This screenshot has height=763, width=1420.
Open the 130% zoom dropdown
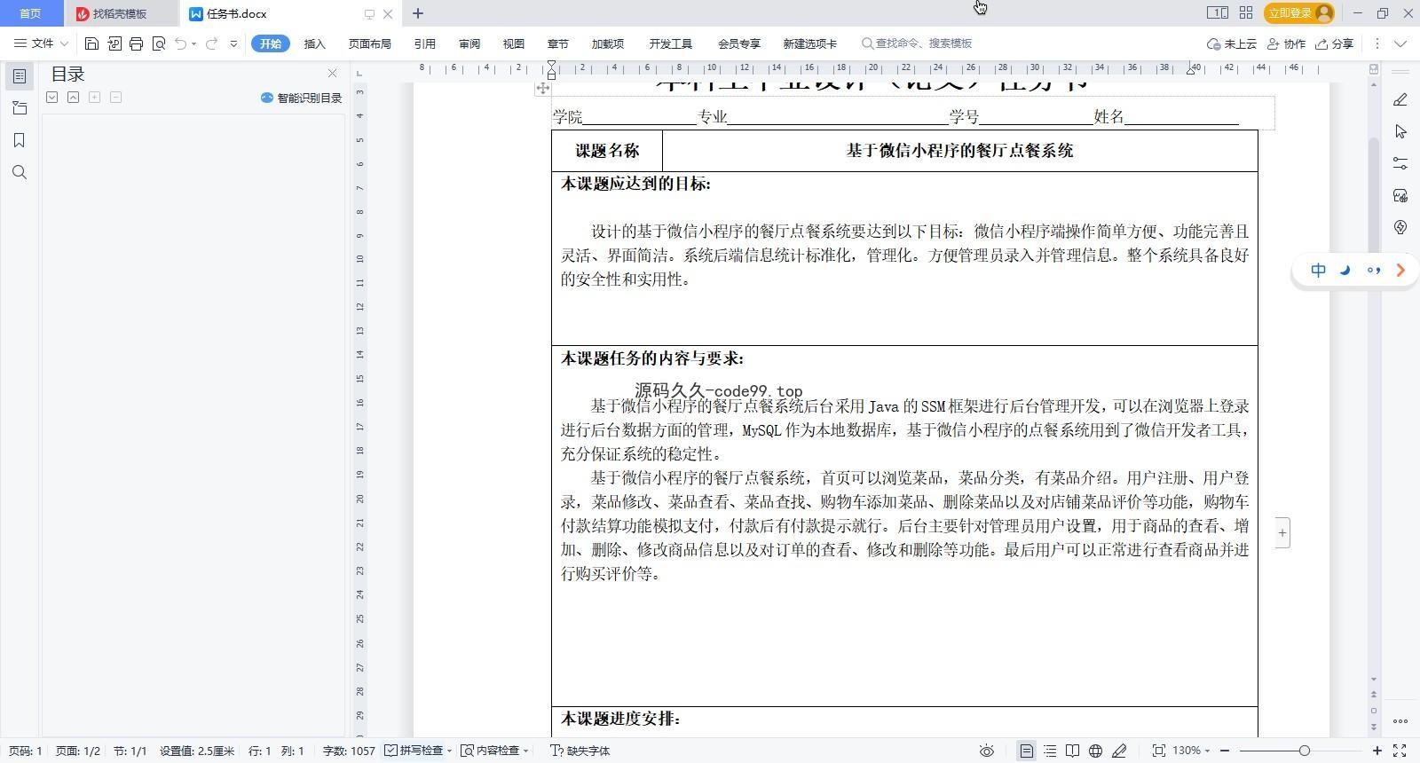[1191, 751]
